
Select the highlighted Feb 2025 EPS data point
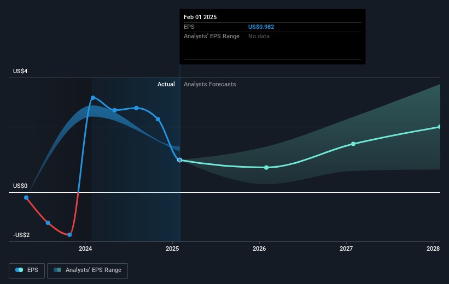click(179, 160)
